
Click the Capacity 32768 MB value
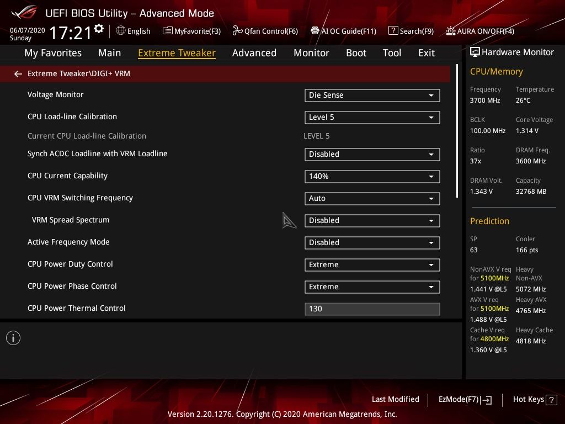tap(531, 191)
